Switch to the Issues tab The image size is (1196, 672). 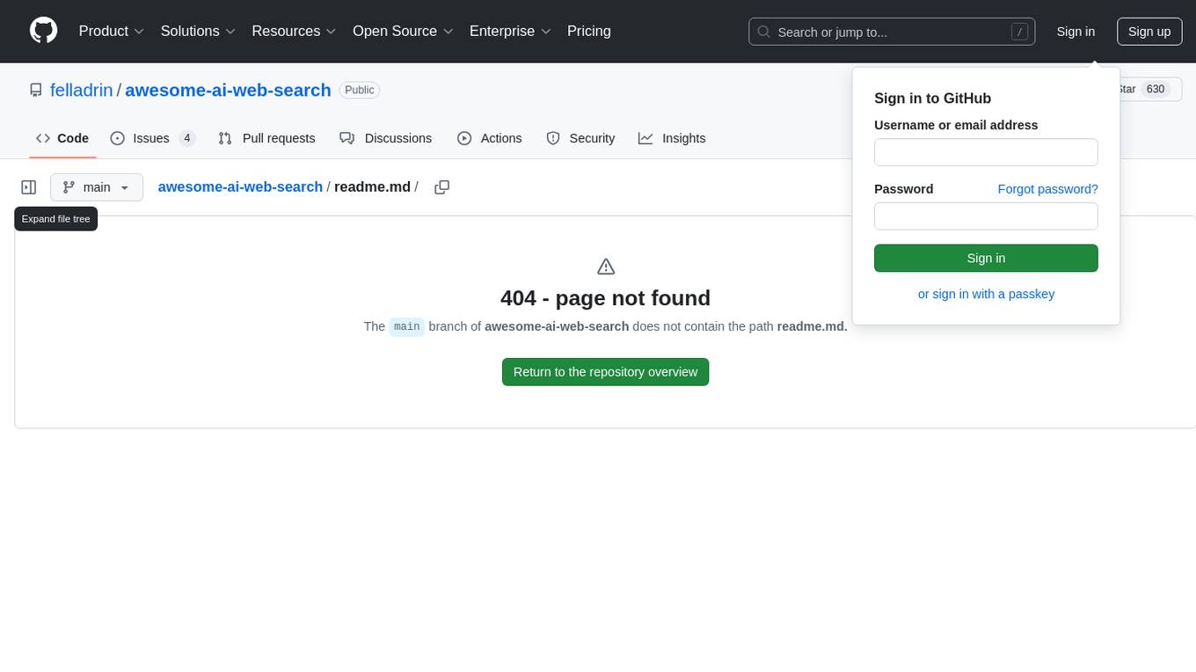pyautogui.click(x=153, y=138)
